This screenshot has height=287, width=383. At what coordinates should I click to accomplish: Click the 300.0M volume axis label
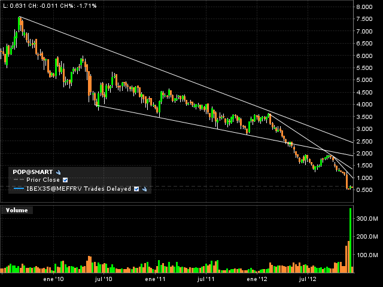pyautogui.click(x=367, y=219)
